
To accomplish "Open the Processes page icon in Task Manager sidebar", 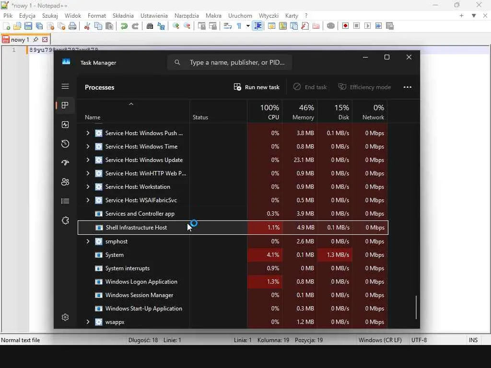I will (x=65, y=105).
